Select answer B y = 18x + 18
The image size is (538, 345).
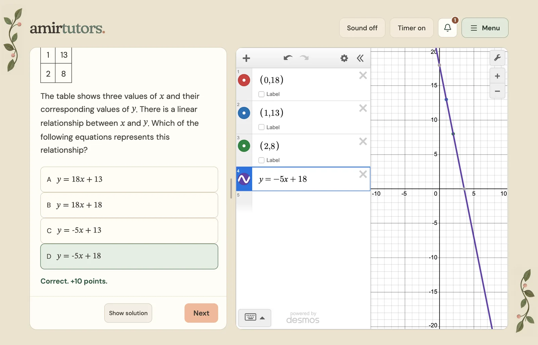[129, 205]
